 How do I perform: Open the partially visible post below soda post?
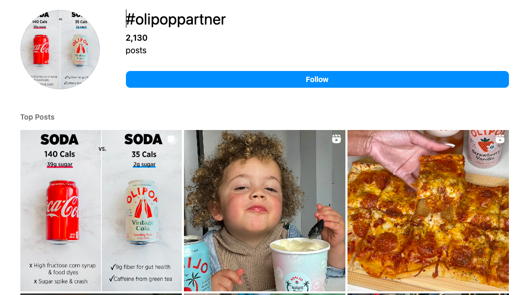101,294
